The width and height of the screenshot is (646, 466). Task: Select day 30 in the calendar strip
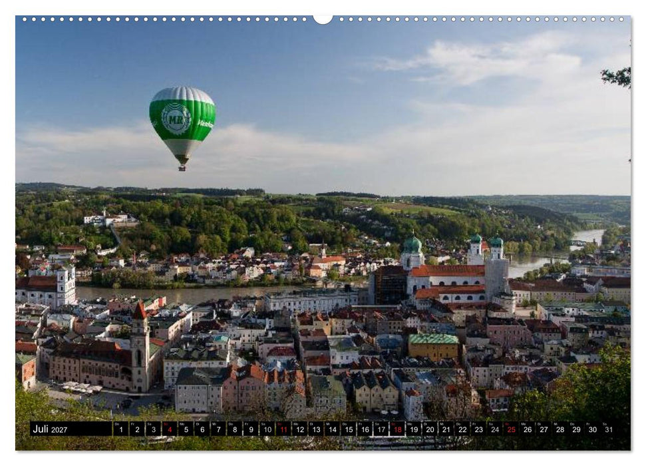point(592,429)
